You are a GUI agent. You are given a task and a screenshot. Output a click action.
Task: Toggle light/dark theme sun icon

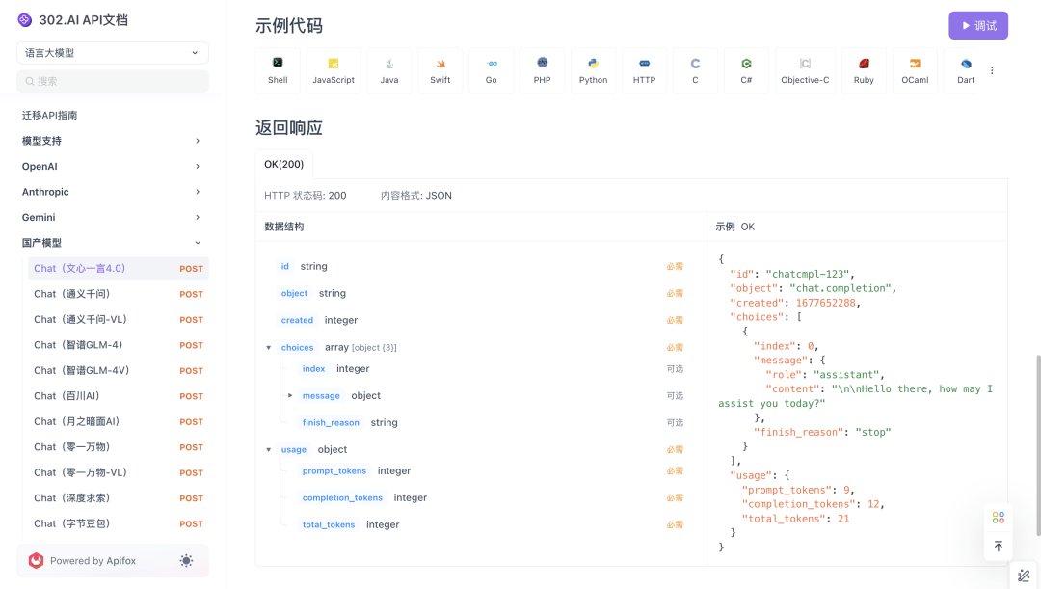click(187, 560)
